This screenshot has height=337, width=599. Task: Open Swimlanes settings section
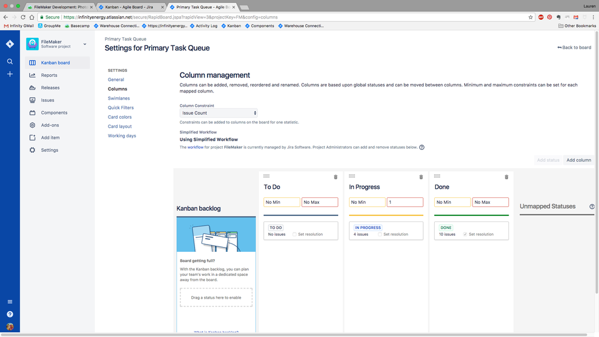pos(119,98)
